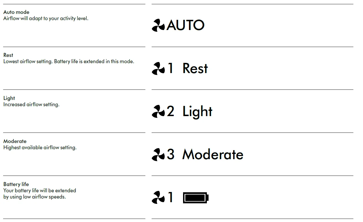Click the small "Light" heading on left
Viewport: 363px width, 222px height.
[9, 98]
